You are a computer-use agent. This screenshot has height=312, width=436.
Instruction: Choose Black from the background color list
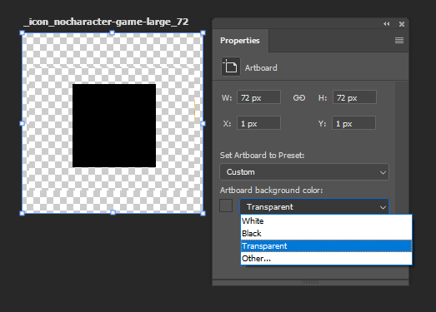pyautogui.click(x=326, y=234)
